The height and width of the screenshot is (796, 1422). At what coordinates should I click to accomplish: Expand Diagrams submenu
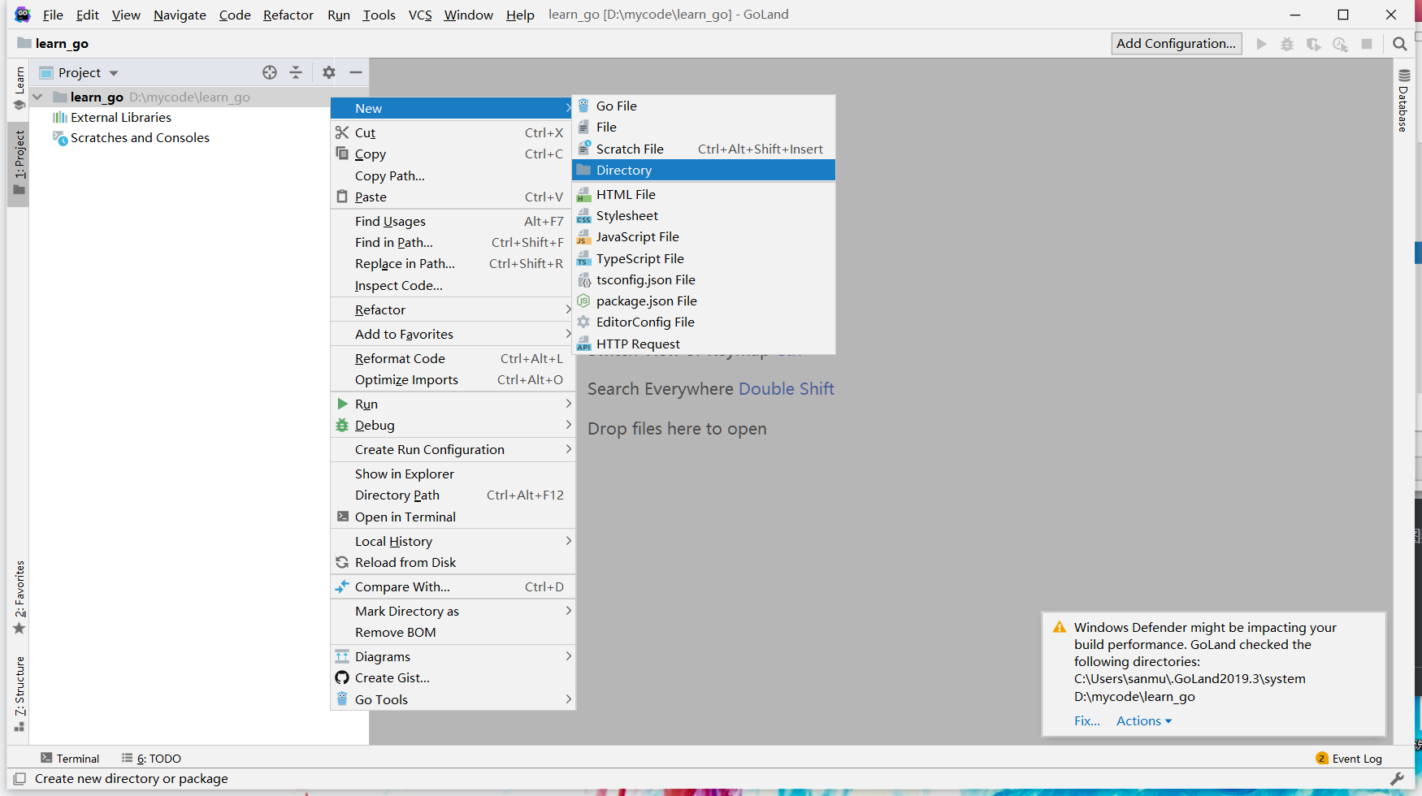[453, 656]
